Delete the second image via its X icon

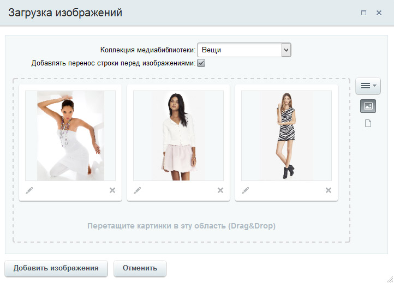tap(220, 190)
